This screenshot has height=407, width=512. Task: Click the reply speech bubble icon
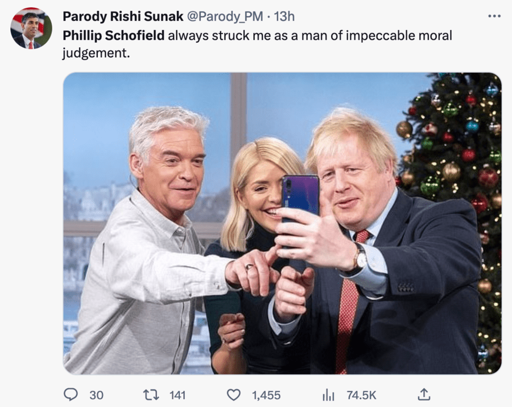click(x=70, y=394)
